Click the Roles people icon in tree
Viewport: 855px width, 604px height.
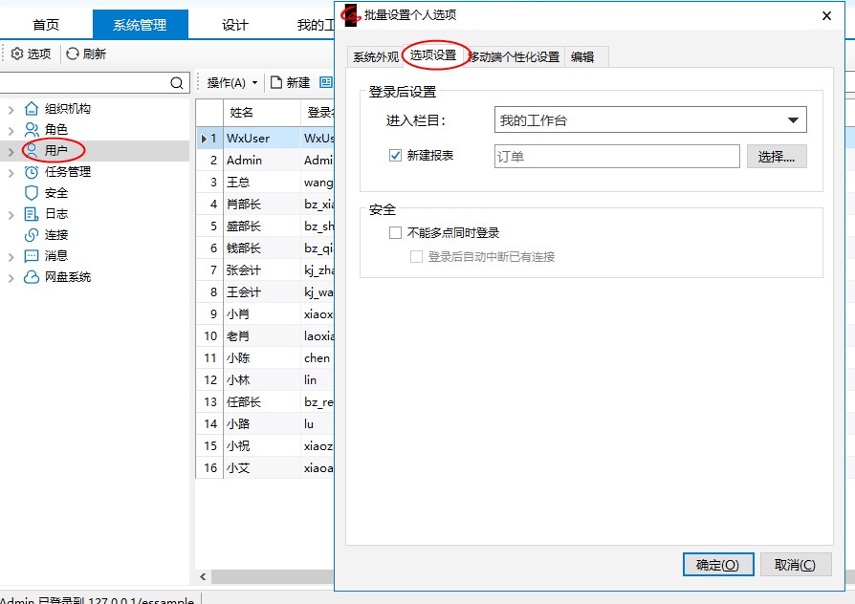(32, 130)
